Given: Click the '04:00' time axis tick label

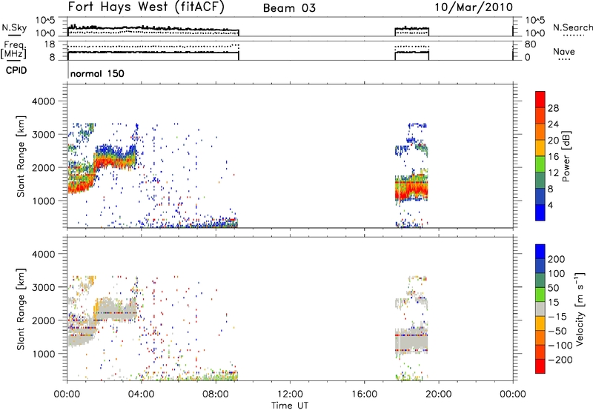Looking at the screenshot, I should tap(142, 394).
